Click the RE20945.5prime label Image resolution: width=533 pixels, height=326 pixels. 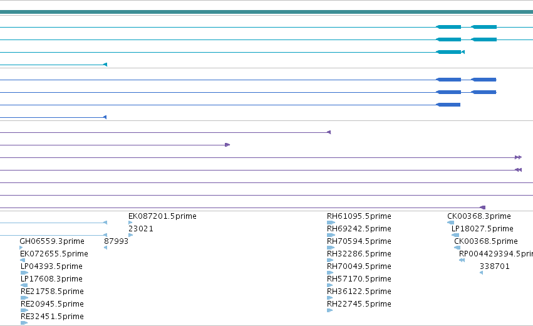coord(52,304)
